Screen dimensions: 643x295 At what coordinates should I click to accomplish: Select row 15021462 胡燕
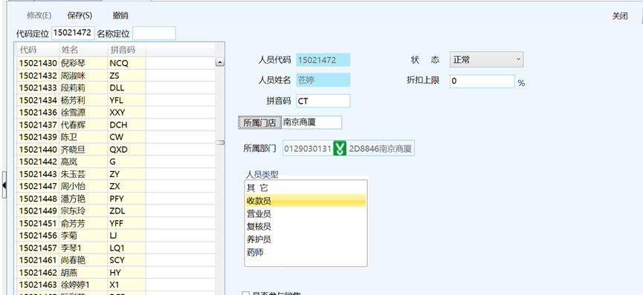[116, 273]
